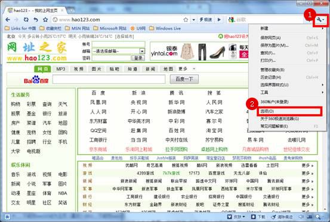Click the favorites star beside the undo arrow

[45, 20]
